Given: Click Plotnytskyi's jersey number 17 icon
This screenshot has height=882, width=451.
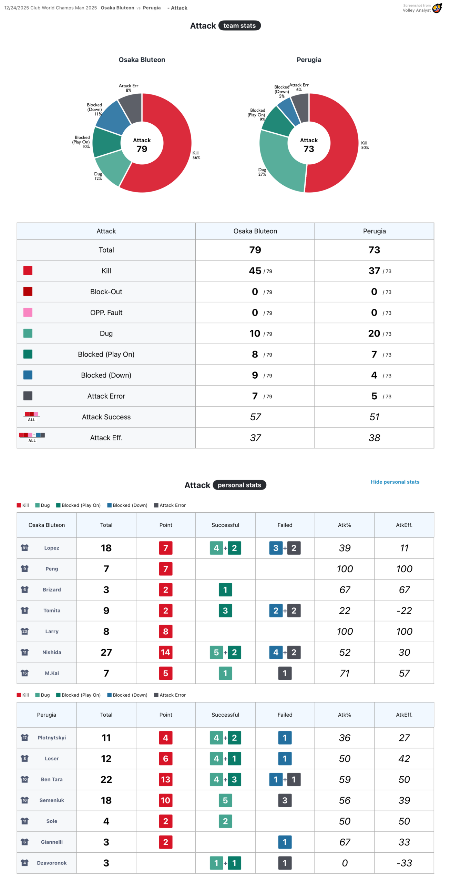Looking at the screenshot, I should pyautogui.click(x=25, y=737).
